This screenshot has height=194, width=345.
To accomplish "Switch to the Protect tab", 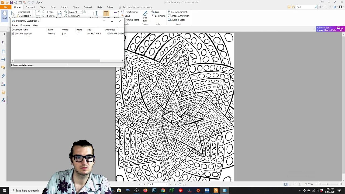I will coord(64,7).
